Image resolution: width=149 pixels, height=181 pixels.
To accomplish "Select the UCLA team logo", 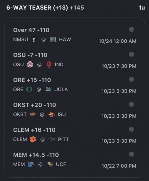I will [48, 89].
